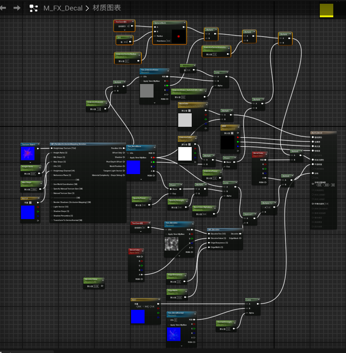Click the forward navigation arrow
Image resolution: width=346 pixels, height=353 pixels.
click(x=16, y=8)
